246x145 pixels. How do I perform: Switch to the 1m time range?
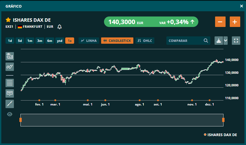(30, 41)
